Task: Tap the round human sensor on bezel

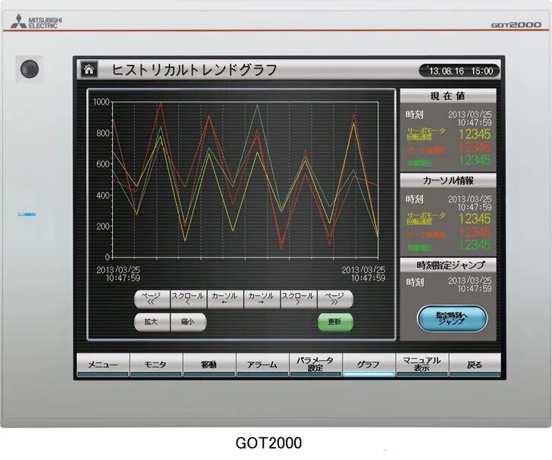Action: (30, 69)
